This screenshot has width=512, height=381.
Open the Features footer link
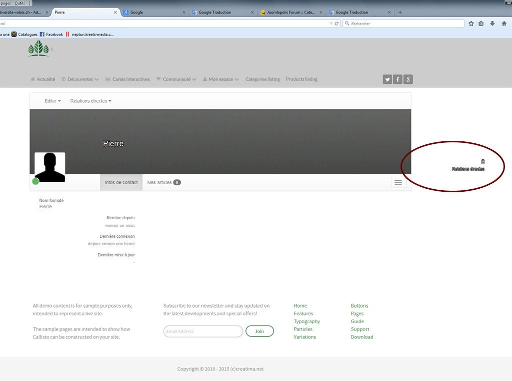point(303,314)
